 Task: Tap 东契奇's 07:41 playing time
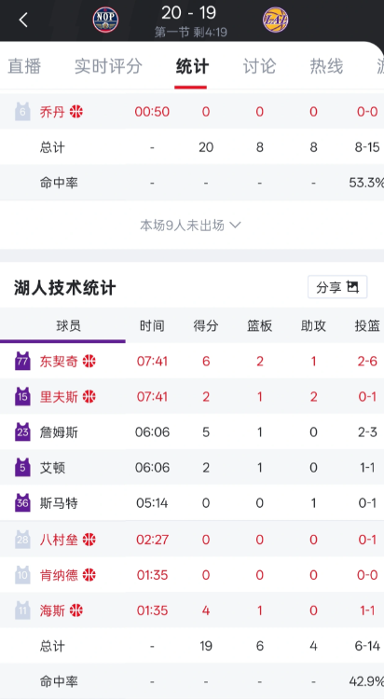coord(152,361)
